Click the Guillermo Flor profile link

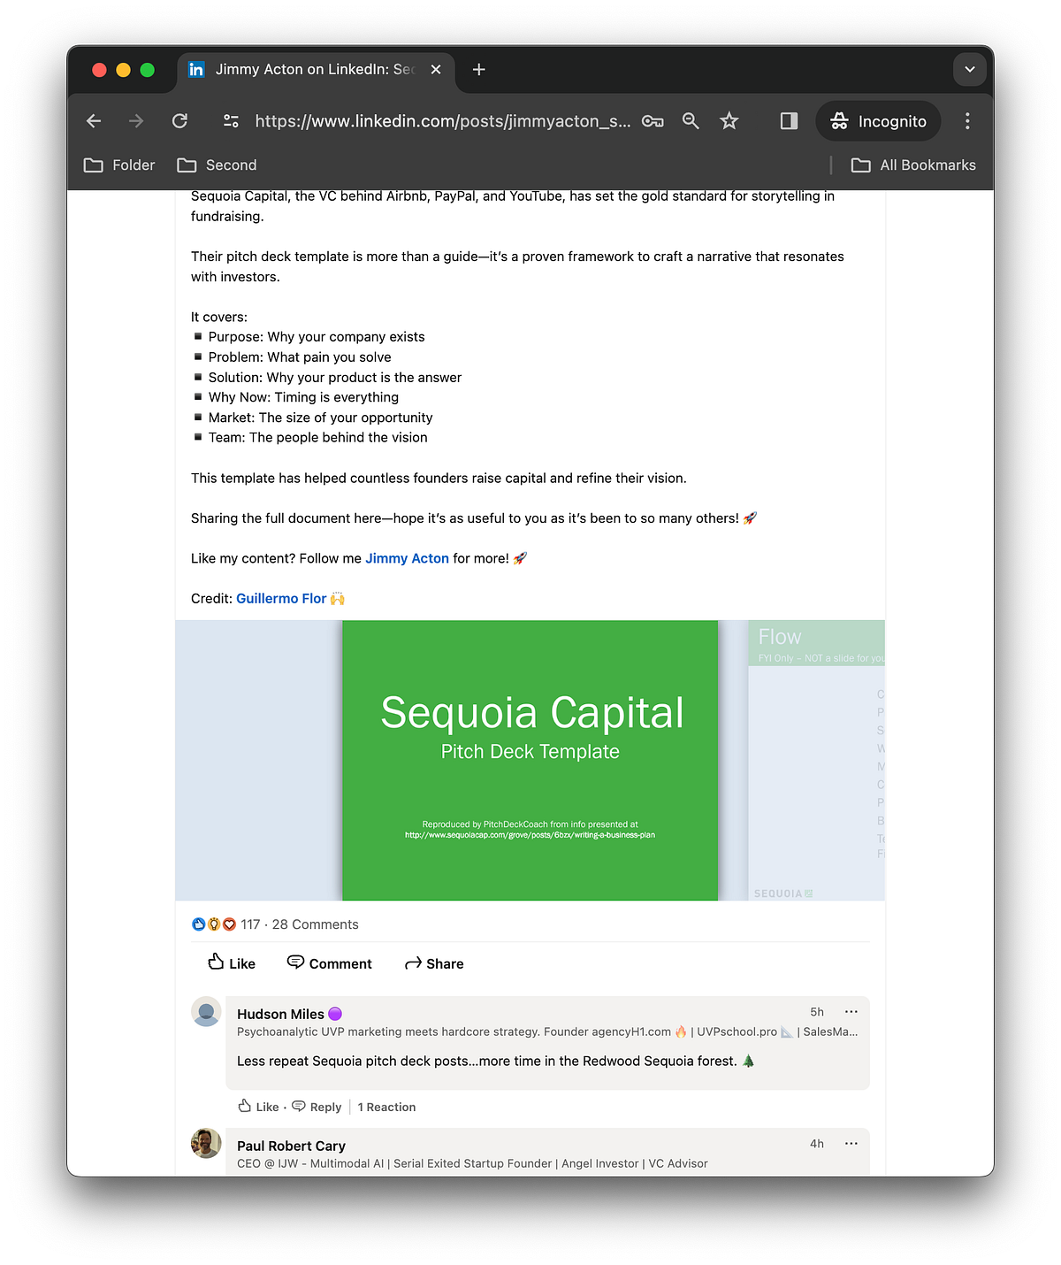(x=281, y=599)
